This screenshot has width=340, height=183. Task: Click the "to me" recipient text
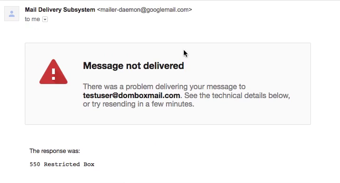point(32,19)
